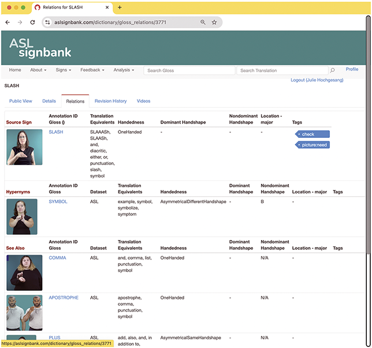This screenshot has height=348, width=372.
Task: Open the Revision History tab
Action: (110, 101)
